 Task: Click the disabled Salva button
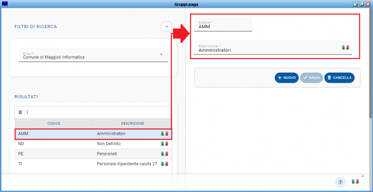[312, 78]
